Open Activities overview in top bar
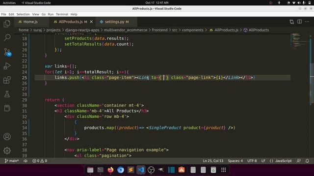Viewport: 314px width, 176px height. 9,3
